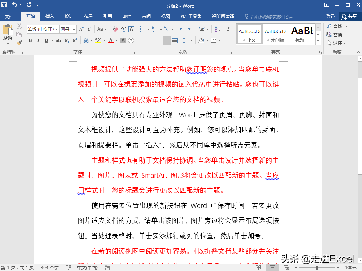Image resolution: width=362 pixels, height=271 pixels.
Task: Click 查找 to find text
Action: (x=334, y=26)
